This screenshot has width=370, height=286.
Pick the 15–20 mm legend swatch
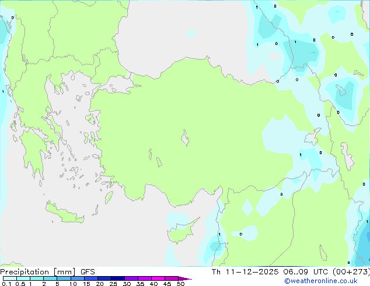[x=91, y=278]
